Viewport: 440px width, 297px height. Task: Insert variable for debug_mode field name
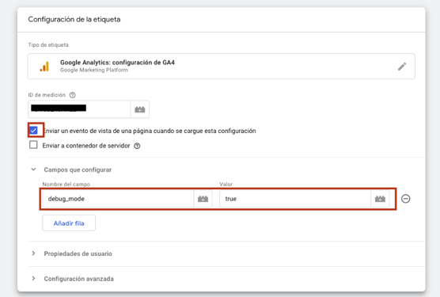203,199
